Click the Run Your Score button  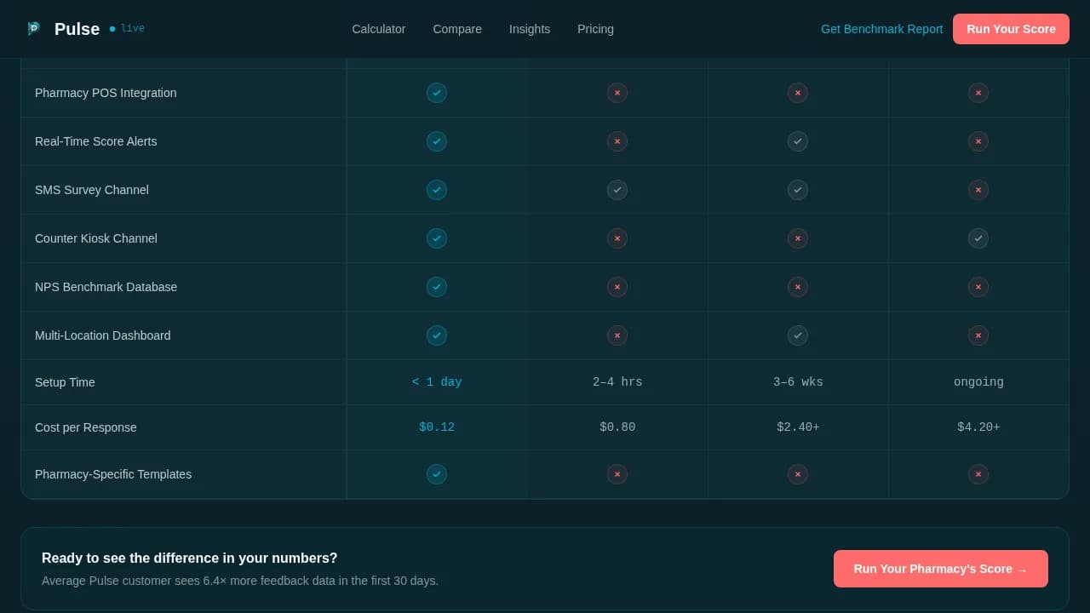1011,29
